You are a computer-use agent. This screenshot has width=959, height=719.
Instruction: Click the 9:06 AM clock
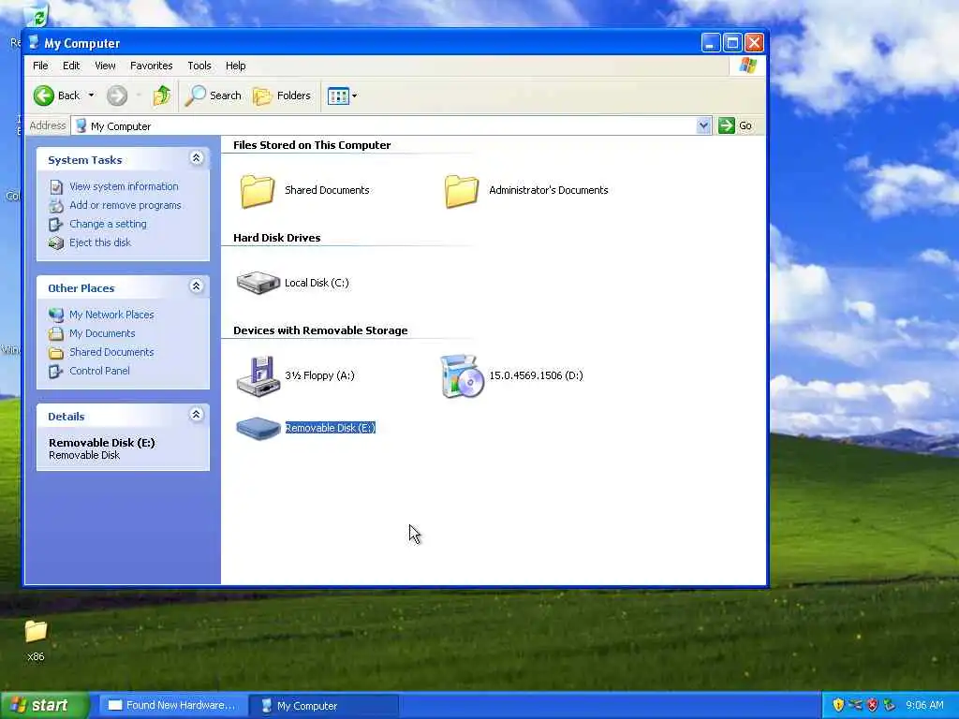pos(924,706)
